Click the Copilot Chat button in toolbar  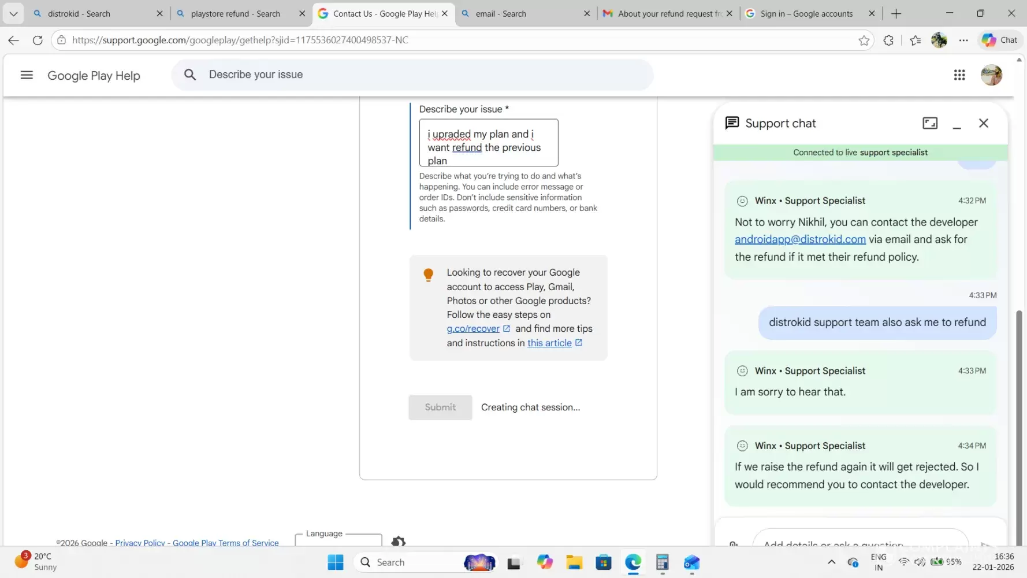pyautogui.click(x=1000, y=40)
